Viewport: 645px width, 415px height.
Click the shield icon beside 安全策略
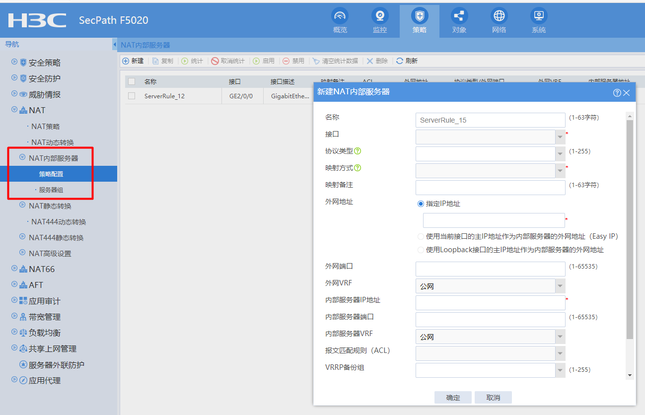23,63
